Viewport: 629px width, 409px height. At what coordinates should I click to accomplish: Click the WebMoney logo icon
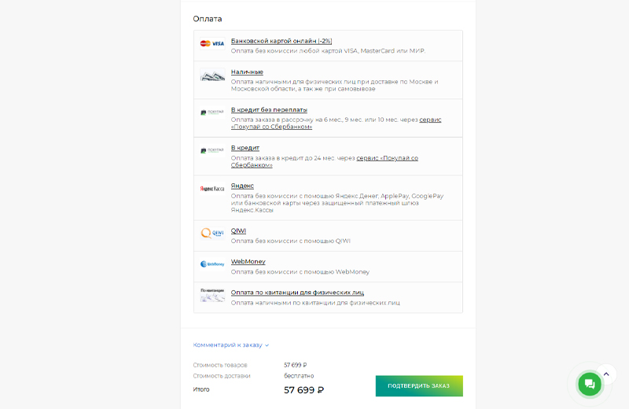tap(212, 264)
